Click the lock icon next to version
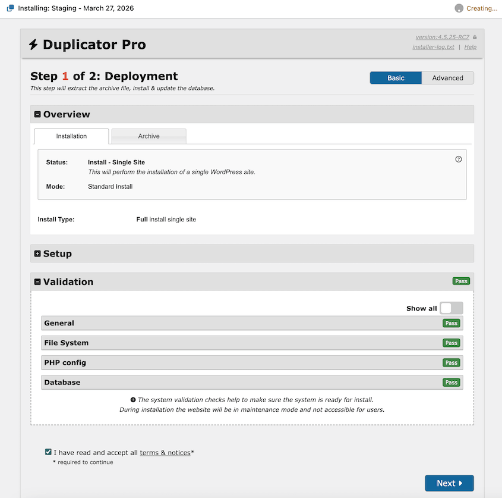The height and width of the screenshot is (498, 502). (x=475, y=37)
